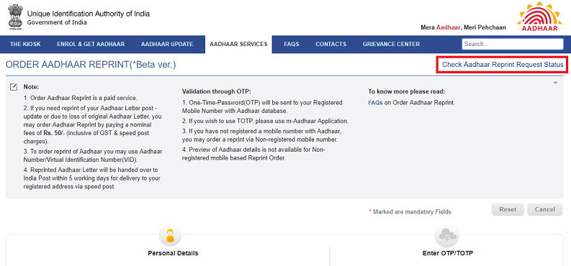Viewport: 571px width, 266px height.
Task: Select the Aadhaar Services tab
Action: point(238,45)
